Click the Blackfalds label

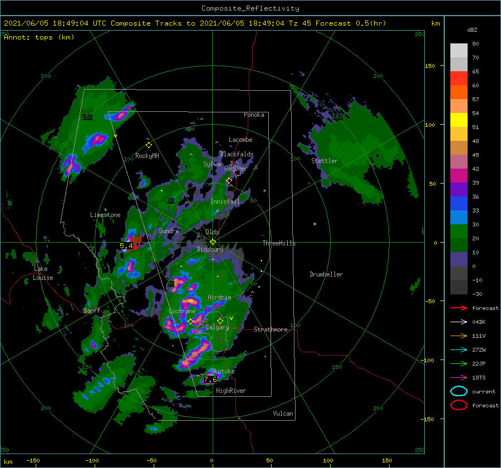point(237,154)
